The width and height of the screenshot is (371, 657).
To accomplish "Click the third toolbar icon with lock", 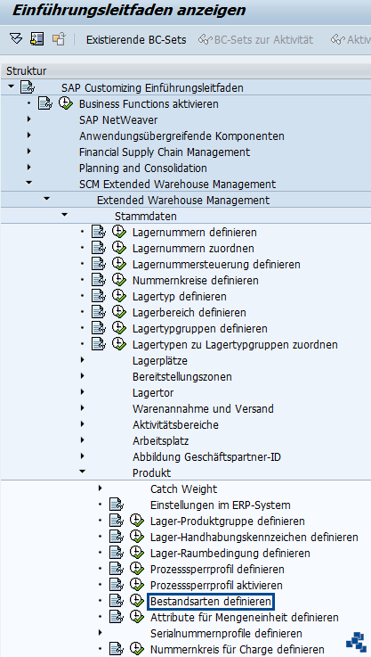I will (59, 39).
